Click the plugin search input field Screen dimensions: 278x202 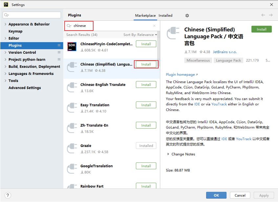pos(112,26)
